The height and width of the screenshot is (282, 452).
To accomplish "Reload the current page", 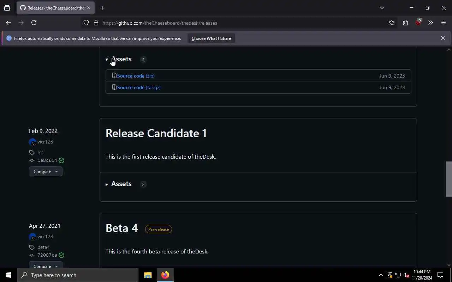I will pos(34,23).
